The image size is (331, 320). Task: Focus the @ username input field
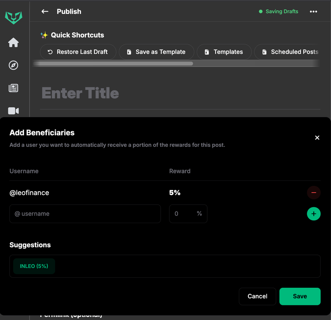tap(85, 214)
